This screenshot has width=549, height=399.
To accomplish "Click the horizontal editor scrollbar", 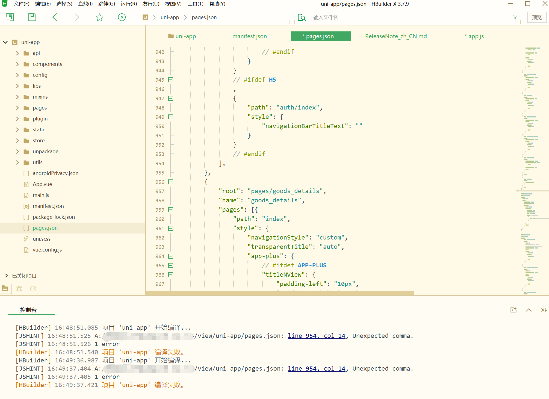I will coord(280,293).
